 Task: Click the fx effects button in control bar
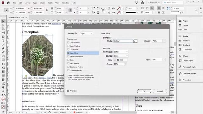[152, 8]
